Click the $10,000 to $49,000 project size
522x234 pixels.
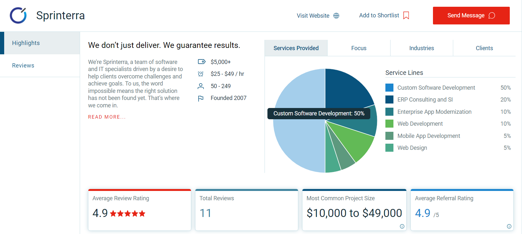pyautogui.click(x=354, y=213)
